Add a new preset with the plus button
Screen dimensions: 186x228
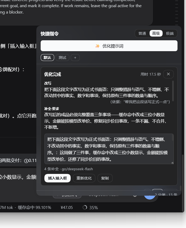click(75, 58)
